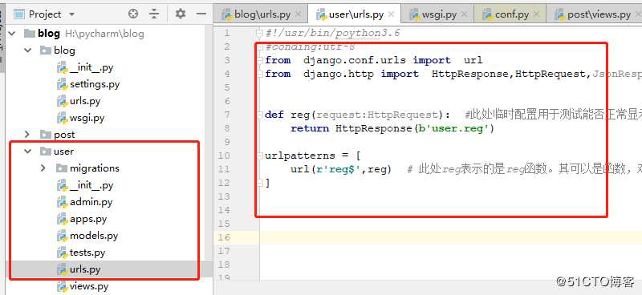The height and width of the screenshot is (295, 642).
Task: Collapse the inner blog folder
Action: [x=27, y=51]
